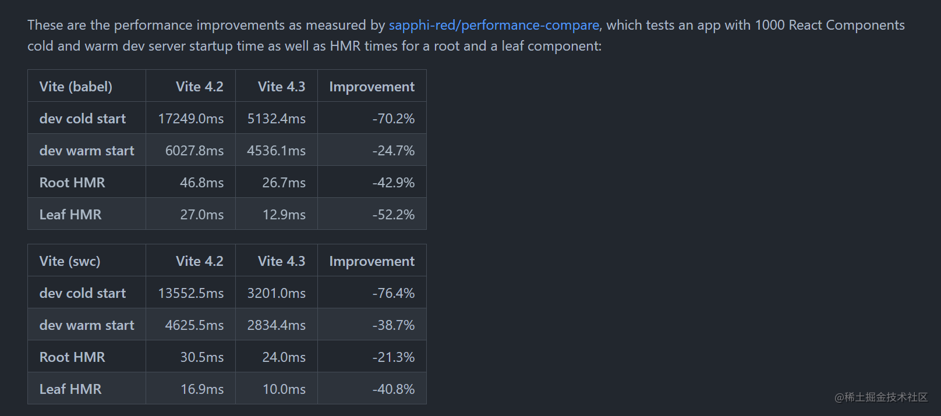Click the watermark text in bottom corner
The height and width of the screenshot is (416, 941).
[880, 397]
